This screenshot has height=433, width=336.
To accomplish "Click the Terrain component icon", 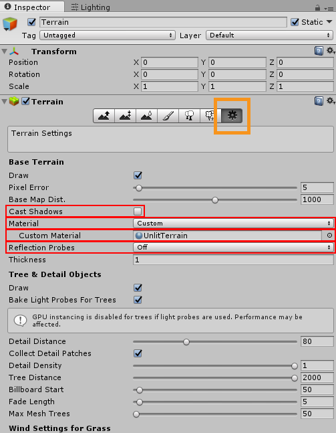I will [x=14, y=101].
